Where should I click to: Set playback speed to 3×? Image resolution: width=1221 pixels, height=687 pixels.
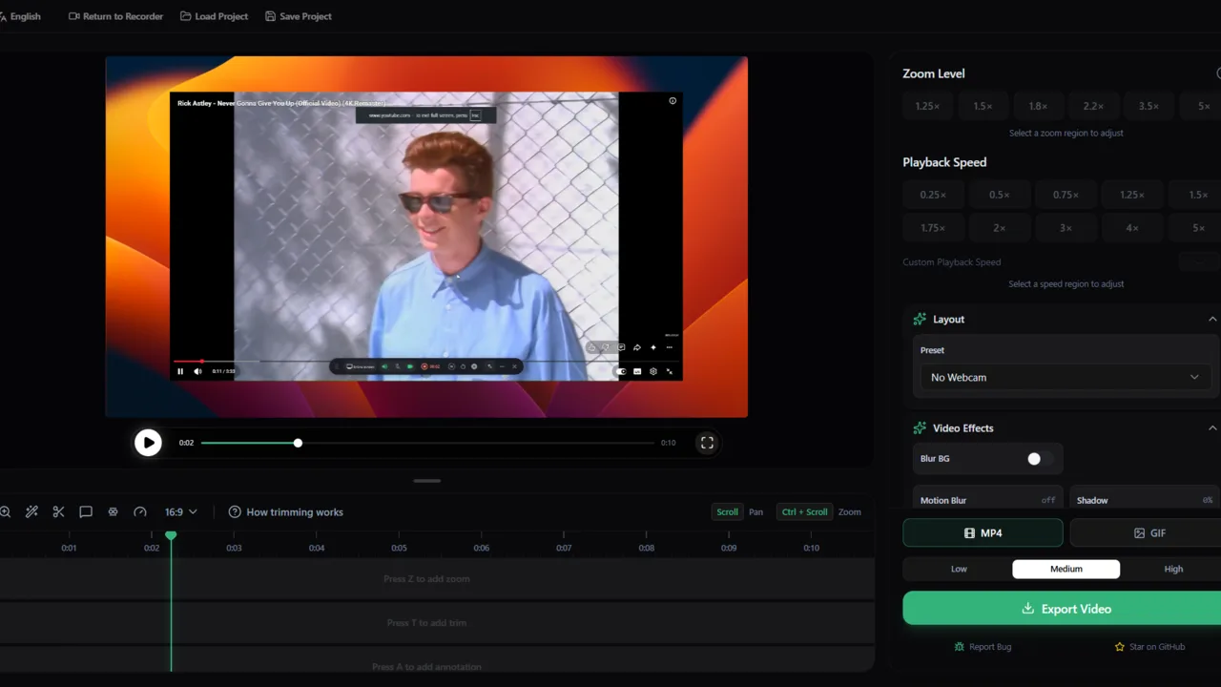(x=1066, y=228)
